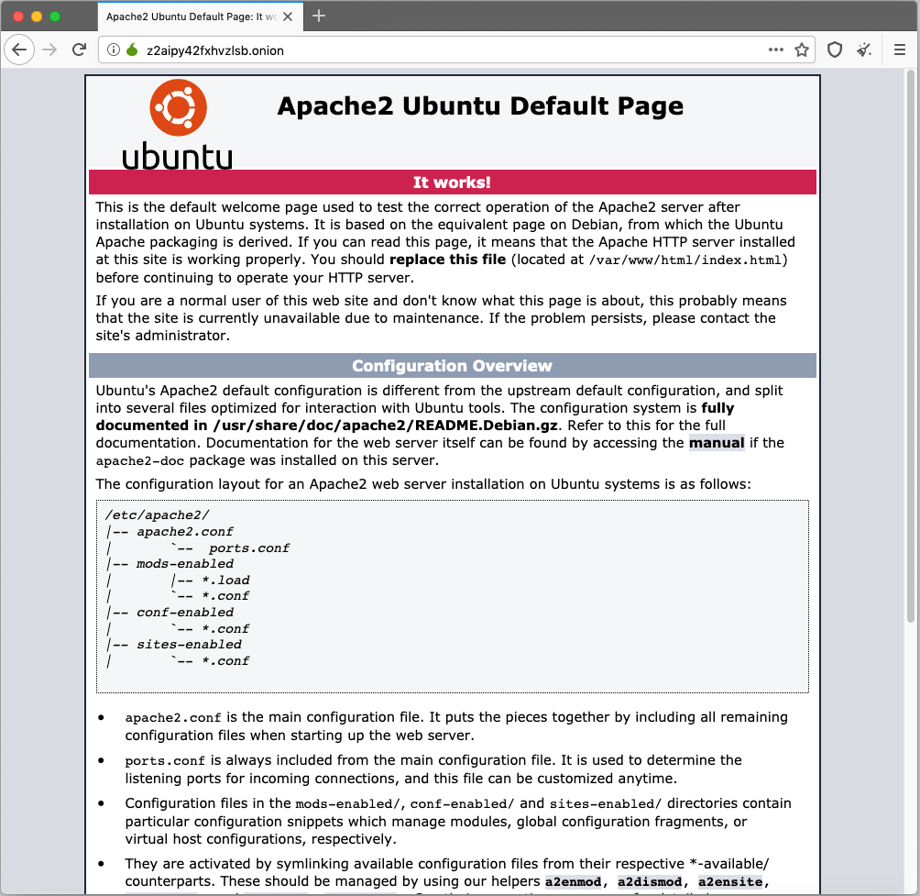Click the forward navigation arrow
Viewport: 920px width, 896px height.
[49, 50]
